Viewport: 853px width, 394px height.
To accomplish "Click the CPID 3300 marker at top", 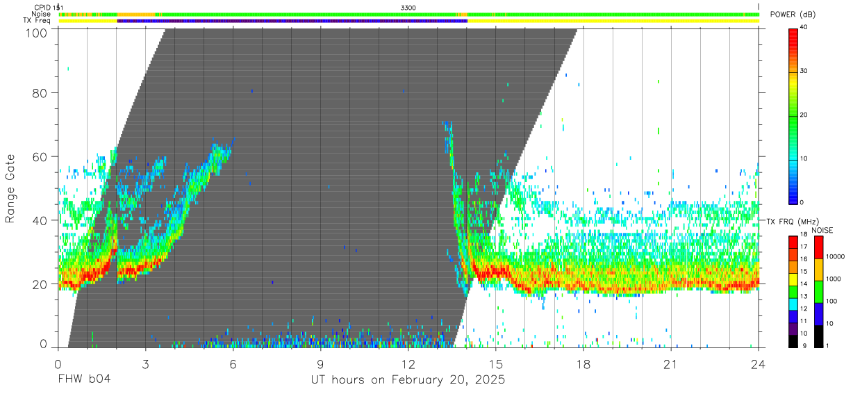I will tap(408, 7).
